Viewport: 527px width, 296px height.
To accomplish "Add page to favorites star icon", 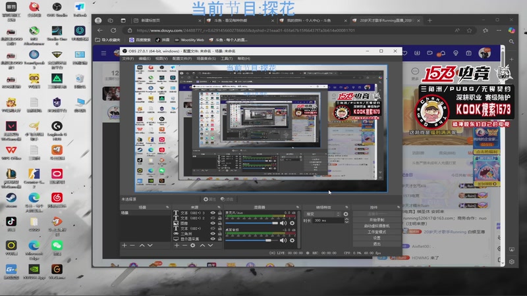I will pyautogui.click(x=469, y=30).
